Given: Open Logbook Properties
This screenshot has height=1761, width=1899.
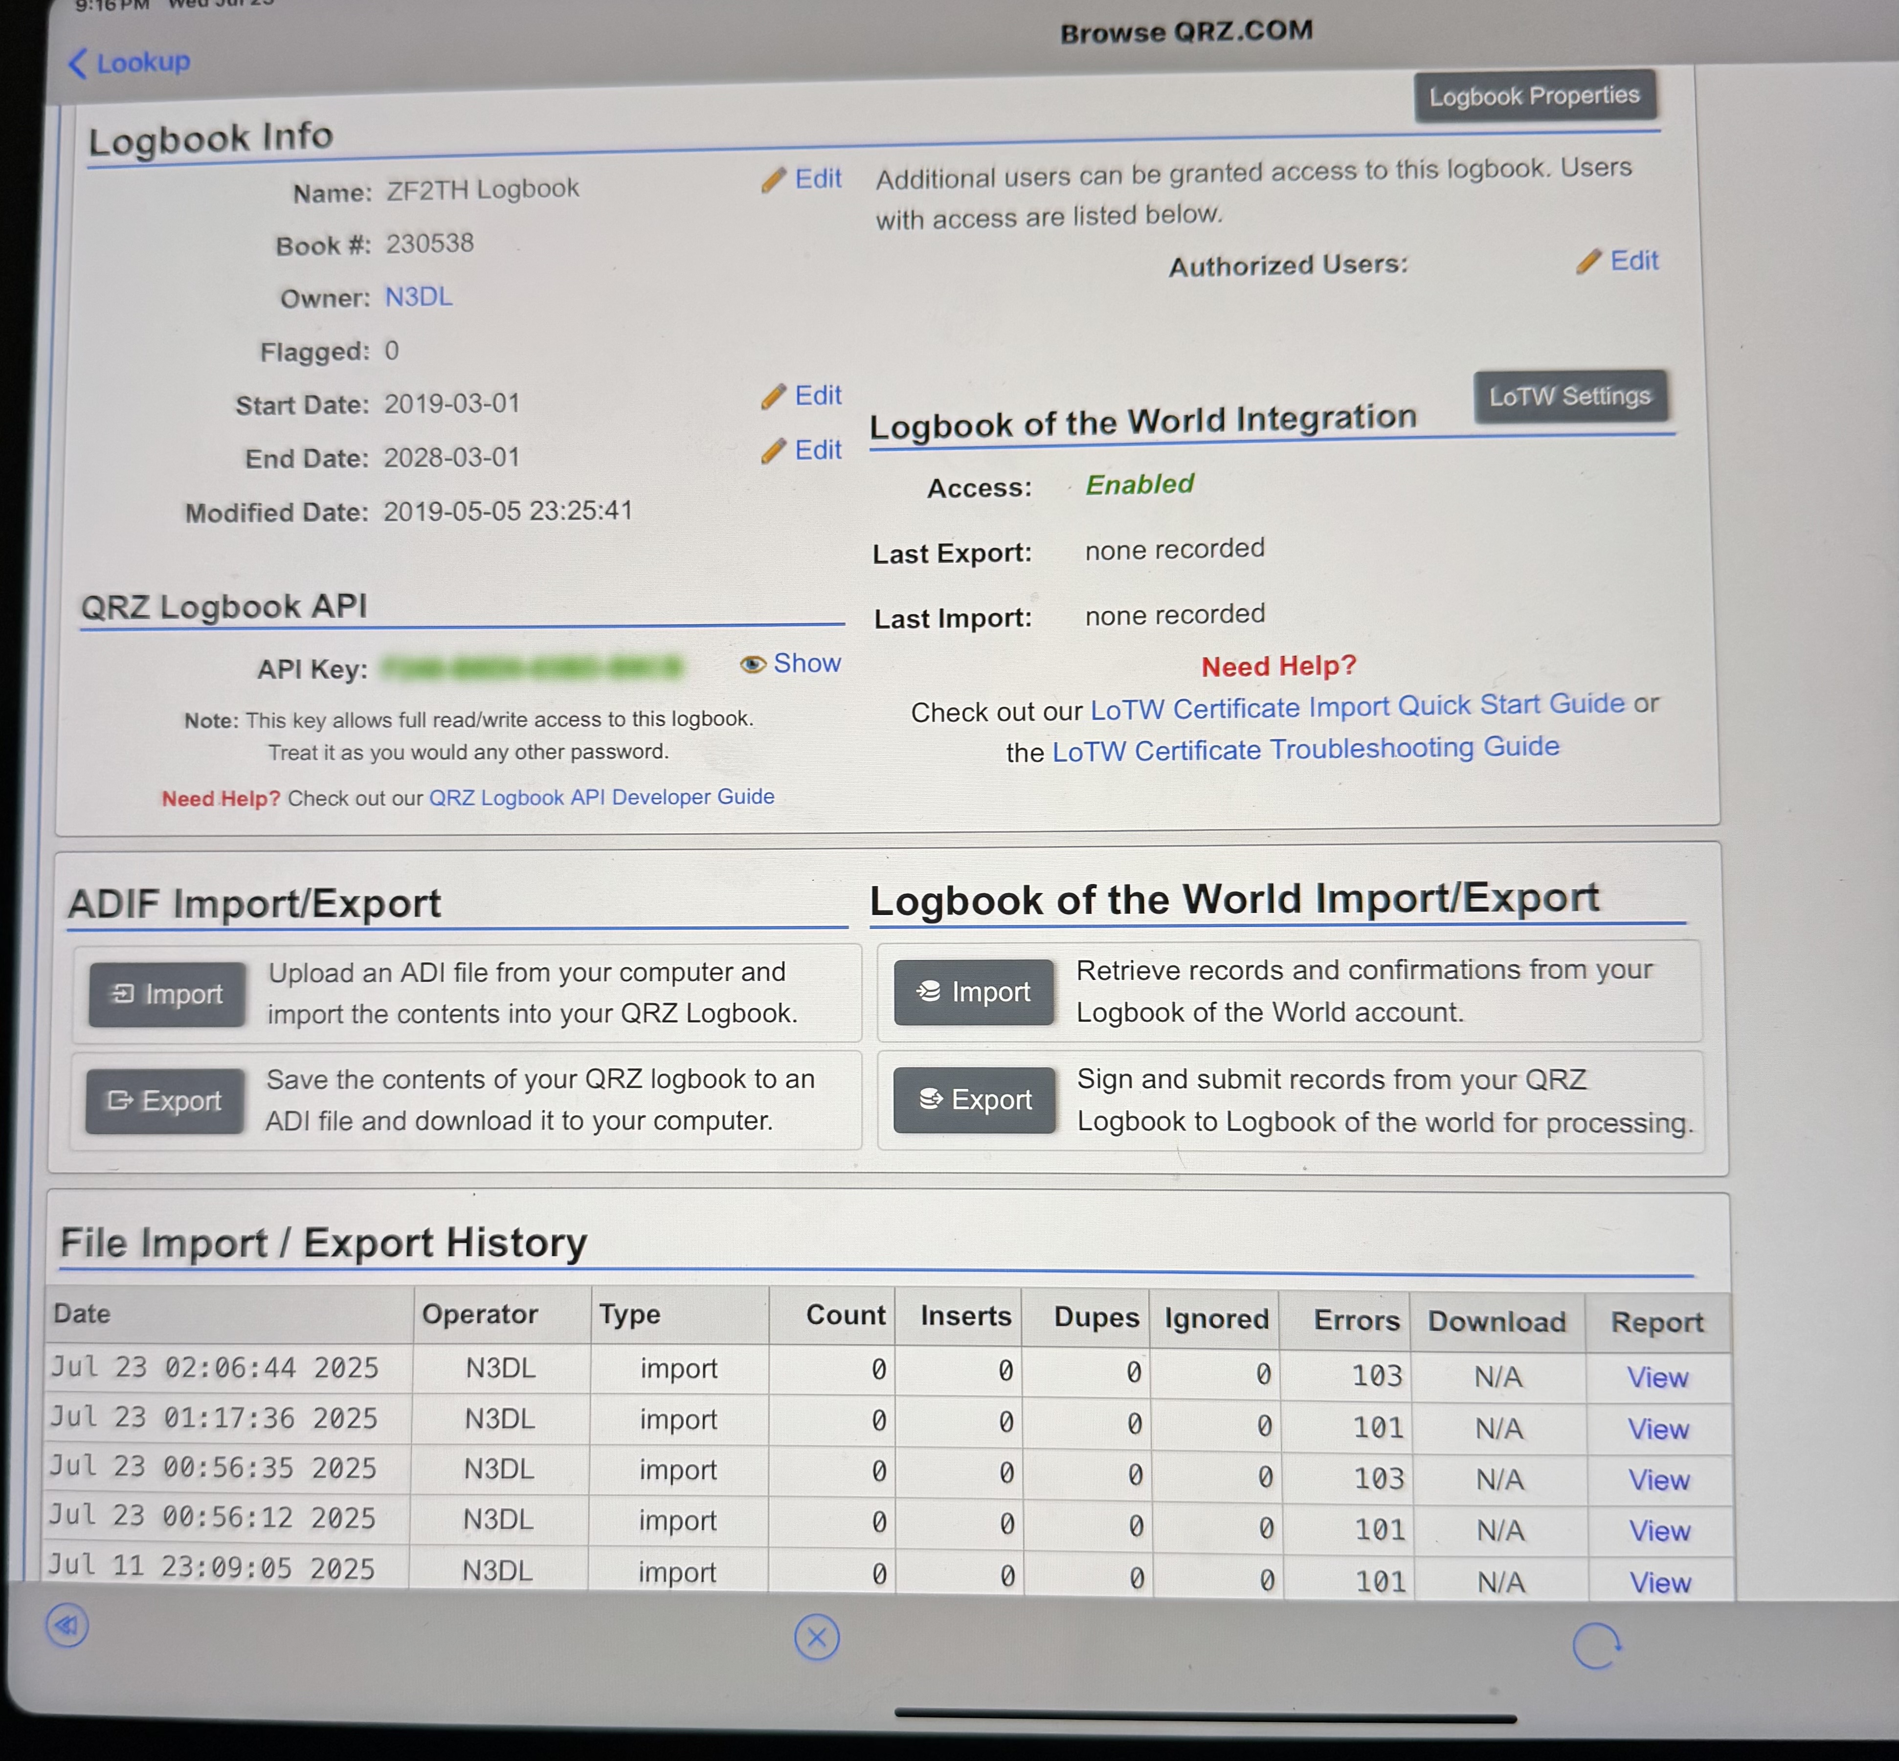Looking at the screenshot, I should pyautogui.click(x=1534, y=95).
